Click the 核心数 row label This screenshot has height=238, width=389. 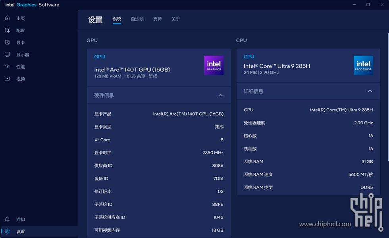[x=250, y=136]
